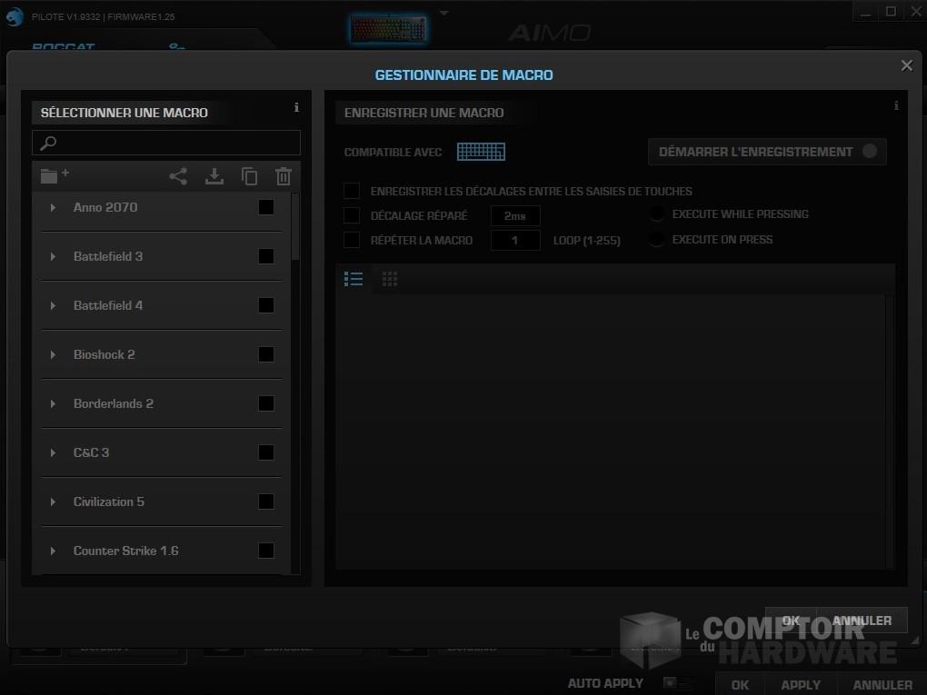Enable Répéter la macro

[x=352, y=240]
